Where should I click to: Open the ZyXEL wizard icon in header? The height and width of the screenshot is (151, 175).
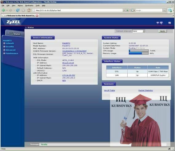(x=161, y=23)
